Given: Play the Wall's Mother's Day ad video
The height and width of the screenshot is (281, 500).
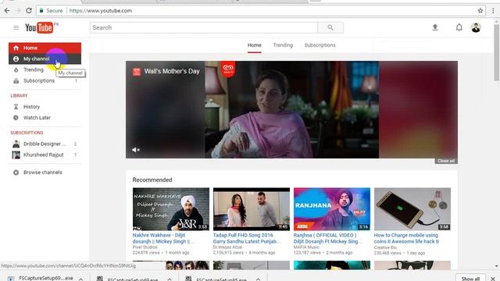Looking at the screenshot, I should (291, 110).
